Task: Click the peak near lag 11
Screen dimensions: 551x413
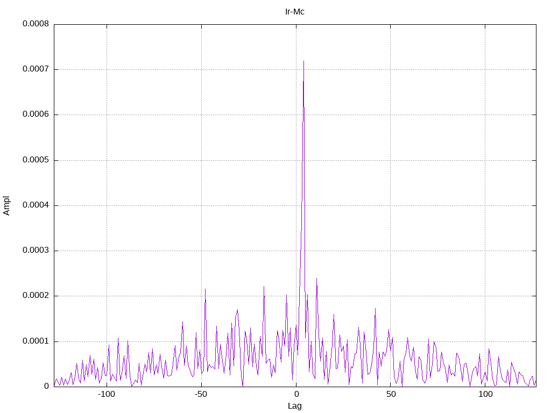Action: click(316, 279)
